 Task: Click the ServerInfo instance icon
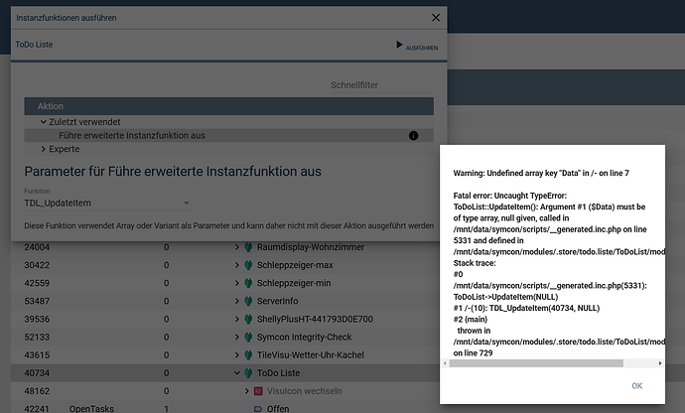point(248,301)
